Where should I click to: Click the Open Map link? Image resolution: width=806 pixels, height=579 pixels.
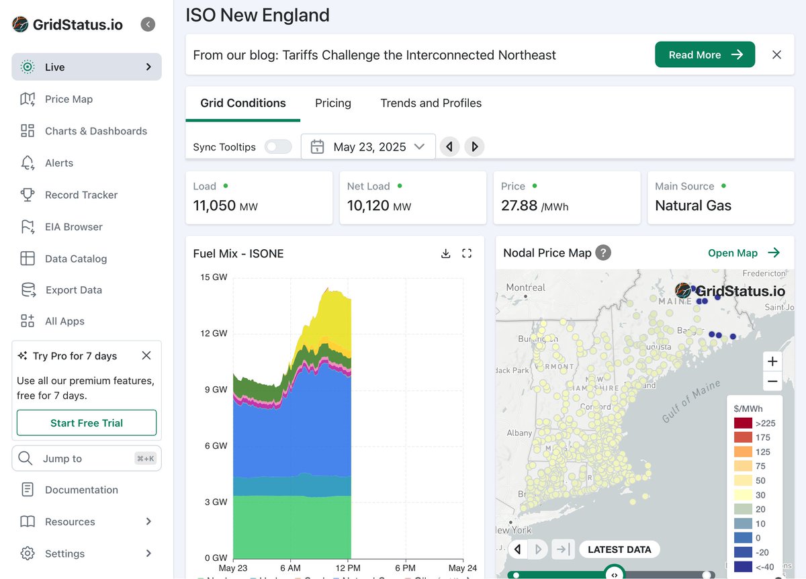744,253
